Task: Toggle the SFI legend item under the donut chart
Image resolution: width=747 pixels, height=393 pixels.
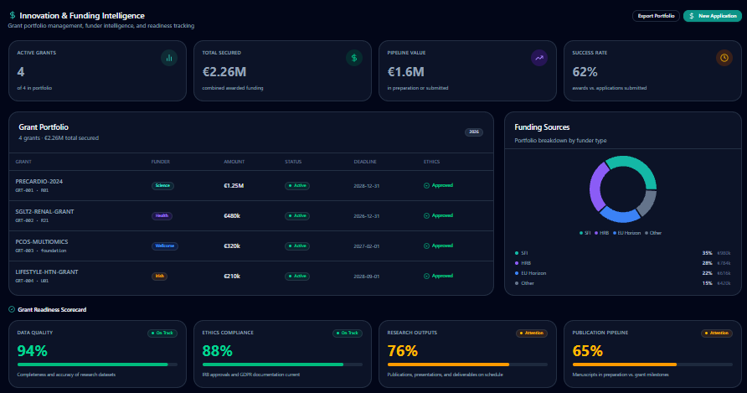Action: 585,233
